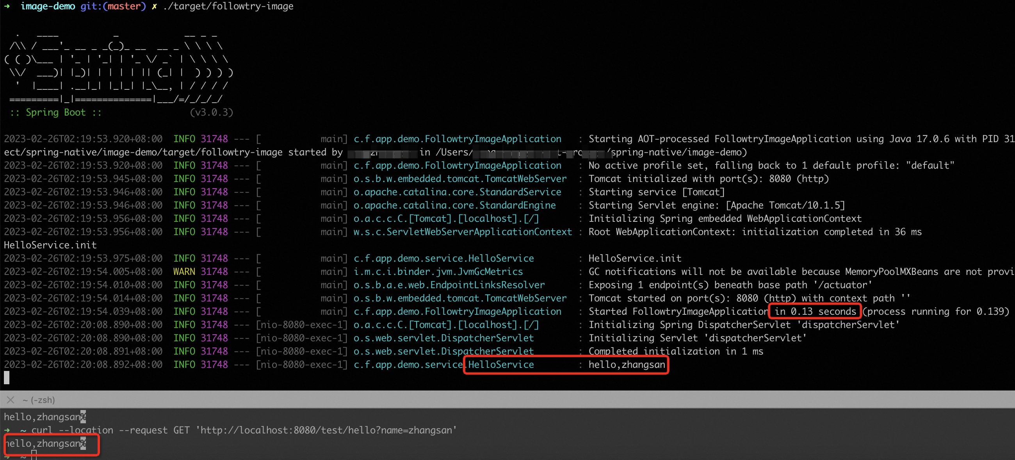The width and height of the screenshot is (1015, 460).
Task: Click the highlighted percent sign after first hello,zhangsan
Action: (83, 417)
